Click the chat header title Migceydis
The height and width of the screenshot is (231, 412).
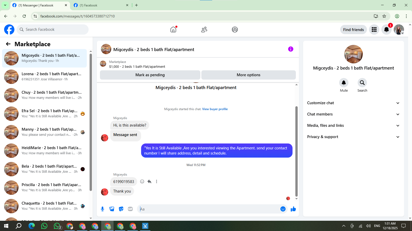pos(154,50)
